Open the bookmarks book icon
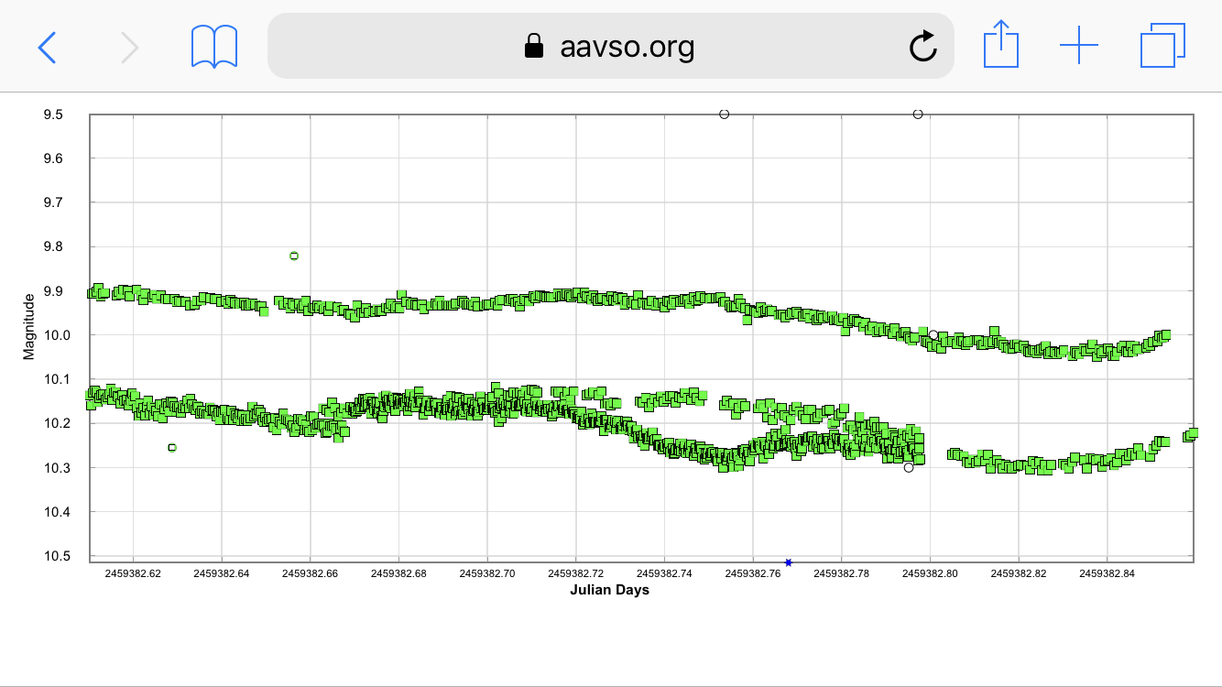Viewport: 1222px width, 687px height. [x=214, y=46]
